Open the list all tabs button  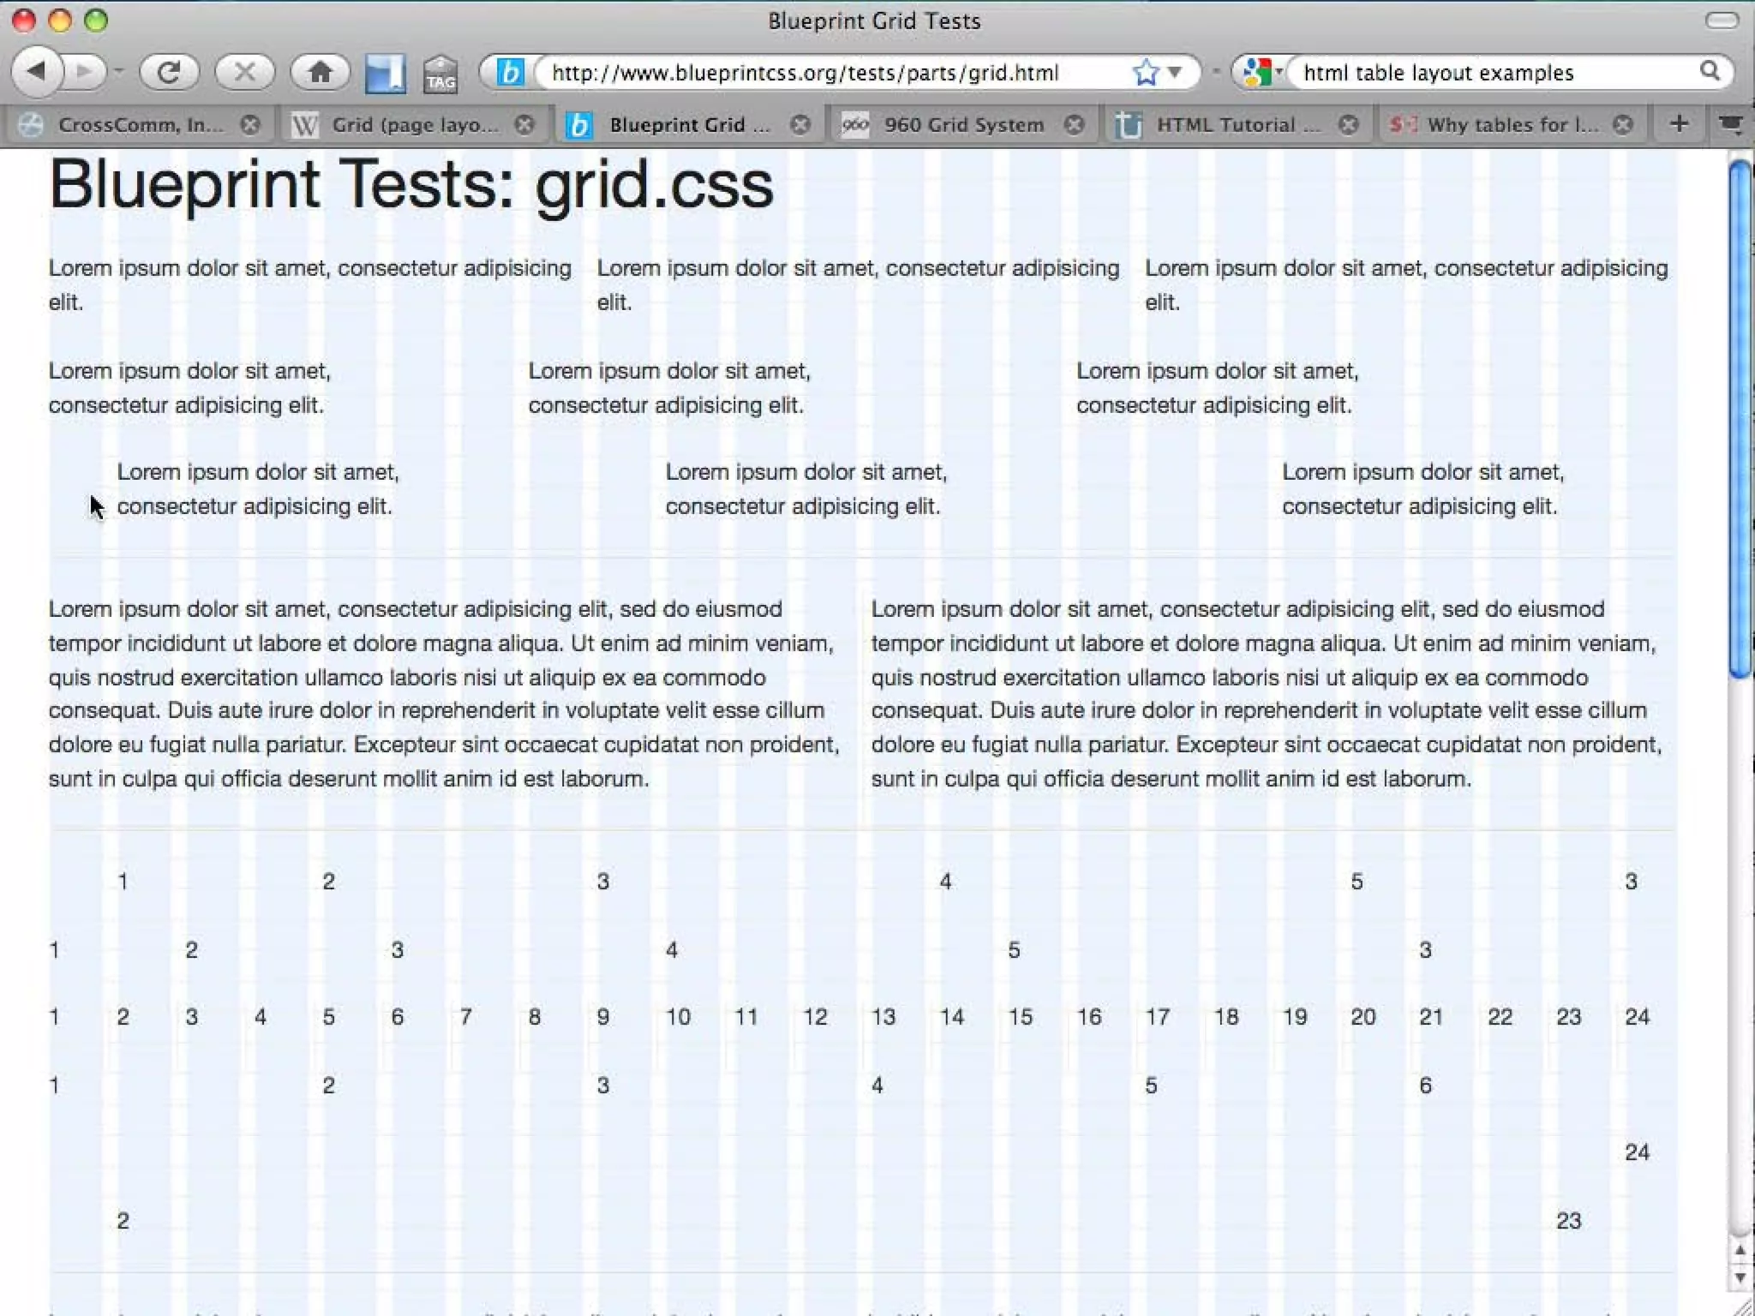click(1731, 125)
